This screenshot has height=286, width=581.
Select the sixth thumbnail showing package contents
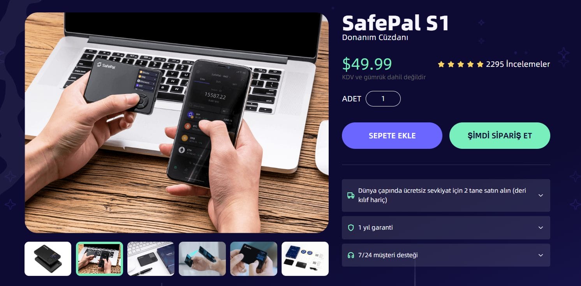(x=305, y=259)
